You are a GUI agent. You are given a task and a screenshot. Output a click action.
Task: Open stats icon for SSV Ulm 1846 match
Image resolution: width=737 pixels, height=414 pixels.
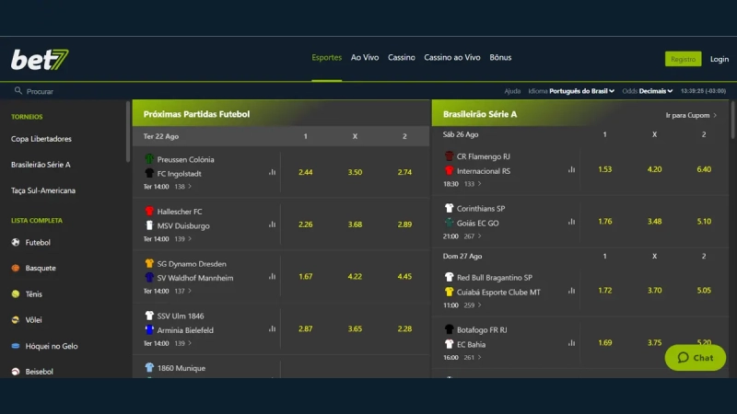pyautogui.click(x=272, y=328)
